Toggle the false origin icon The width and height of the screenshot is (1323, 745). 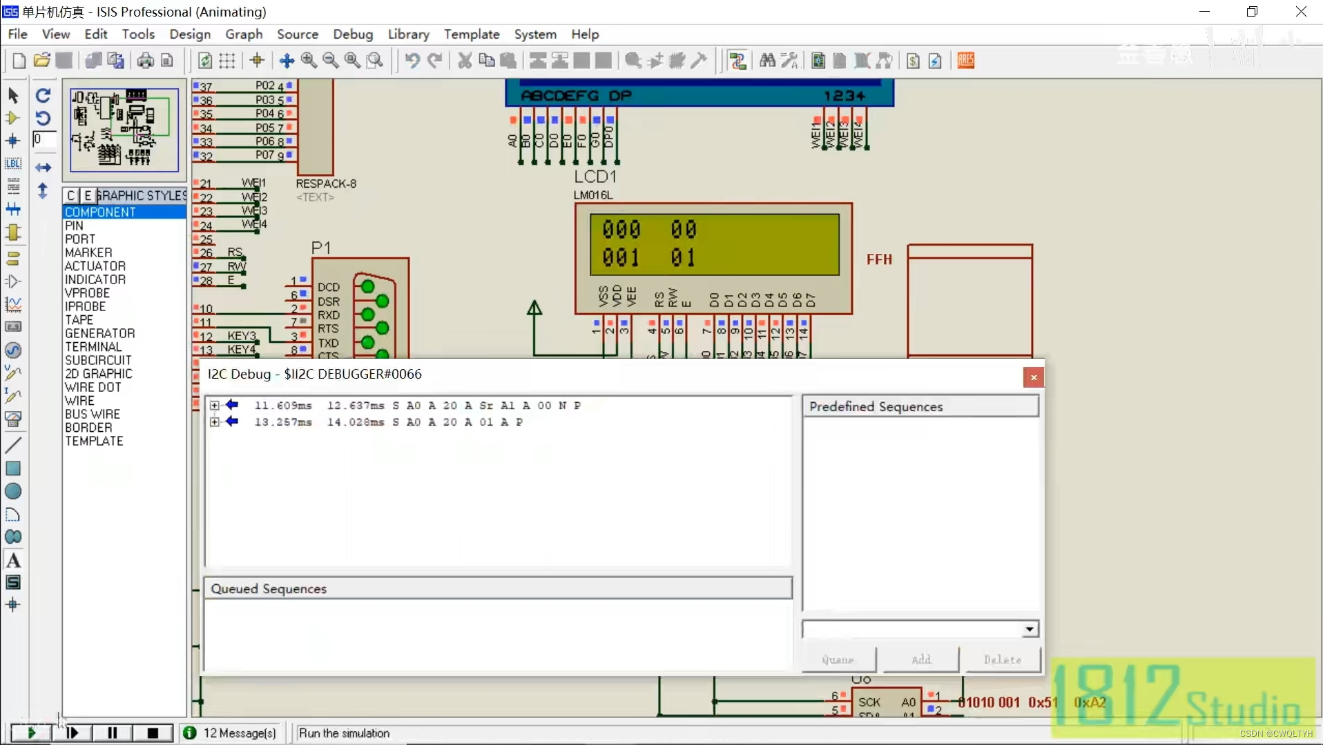tap(258, 61)
